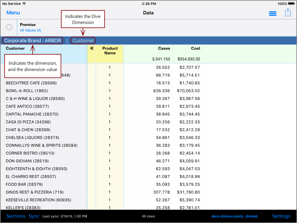Viewport: 297px width, 223px height.
Task: Open the docs.dimins.com/jc_divetab link
Action: [x=235, y=216]
